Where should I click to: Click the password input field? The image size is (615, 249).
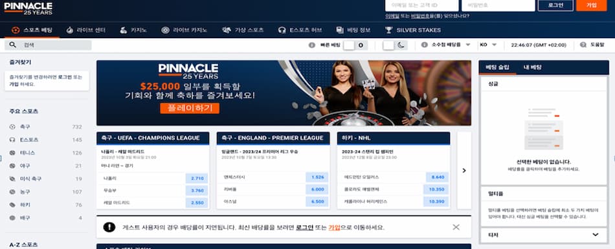(498, 5)
